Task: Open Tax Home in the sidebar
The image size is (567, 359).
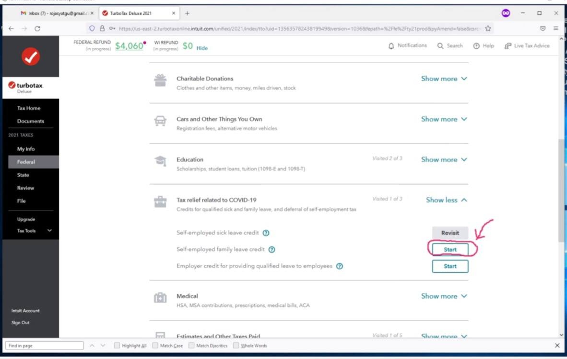Action: 29,108
